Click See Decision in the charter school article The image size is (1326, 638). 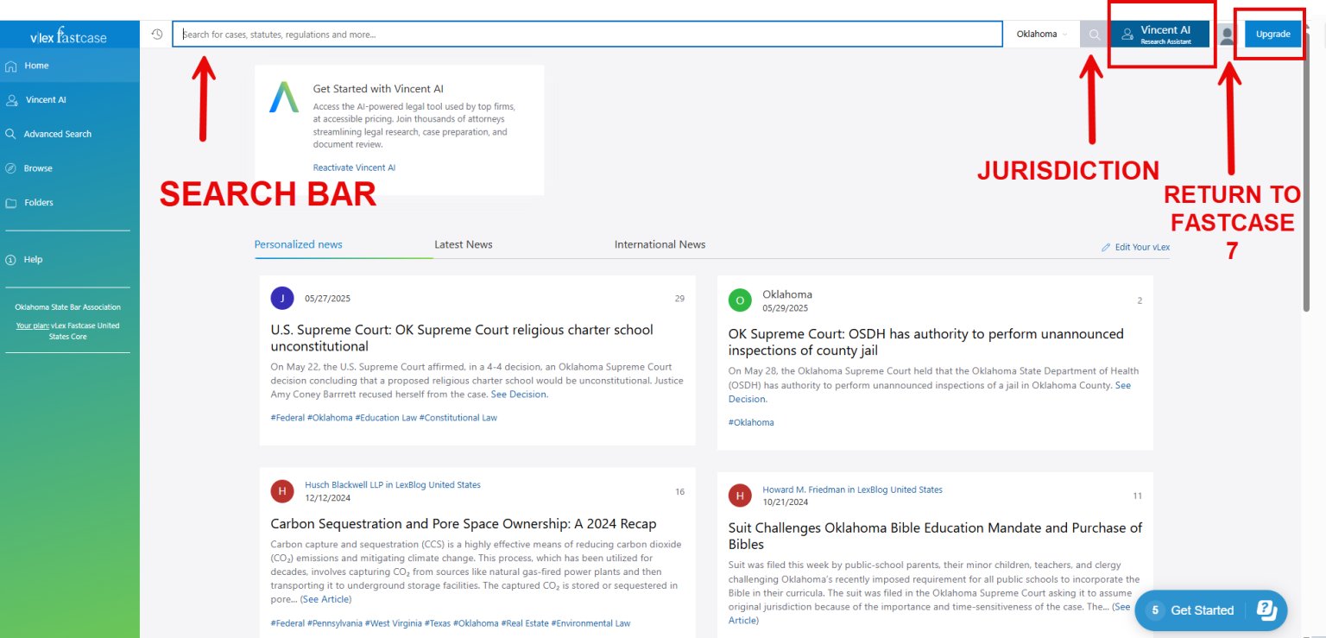pyautogui.click(x=518, y=395)
